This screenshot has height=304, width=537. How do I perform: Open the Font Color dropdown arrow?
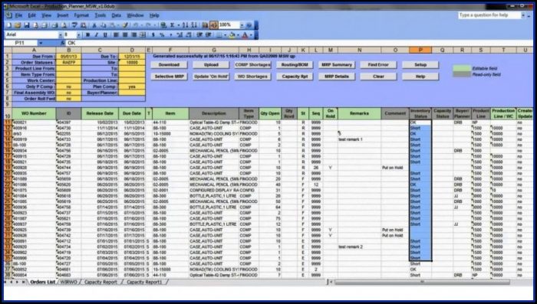[251, 34]
